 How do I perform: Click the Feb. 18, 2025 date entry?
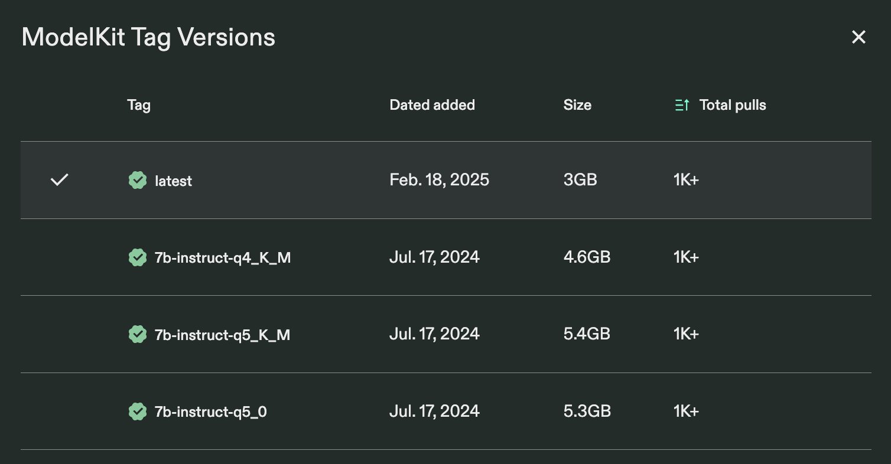coord(439,179)
